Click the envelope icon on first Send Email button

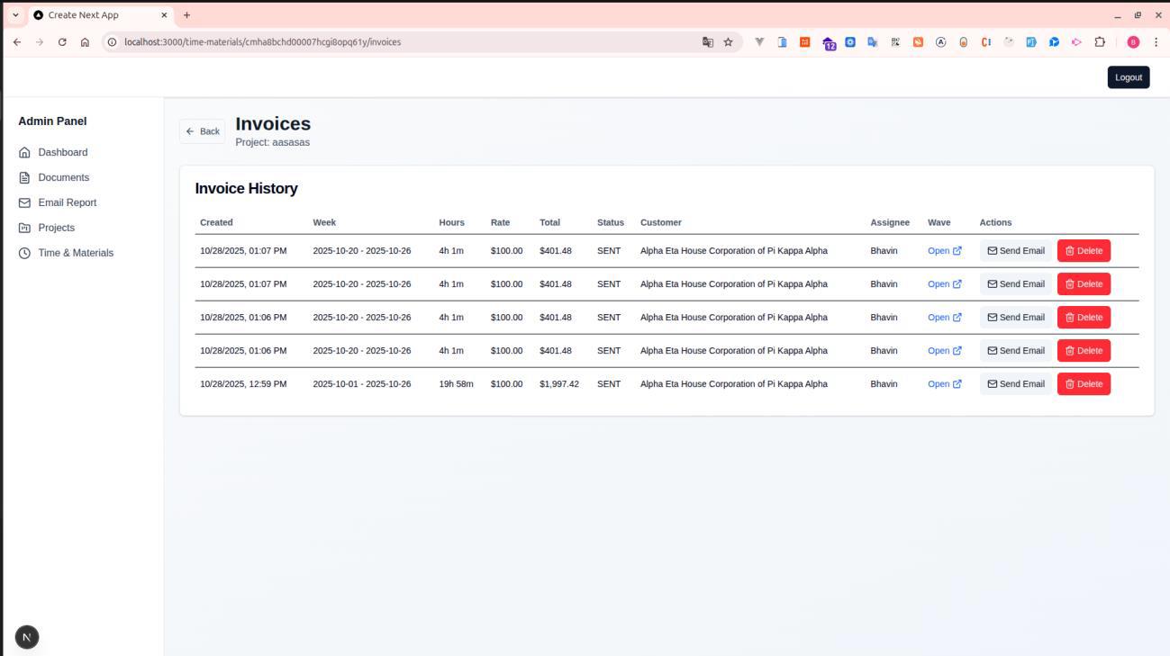[993, 250]
